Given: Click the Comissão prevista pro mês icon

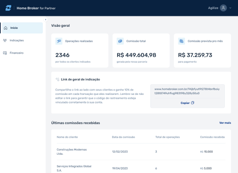Looking at the screenshot, I should (x=181, y=41).
